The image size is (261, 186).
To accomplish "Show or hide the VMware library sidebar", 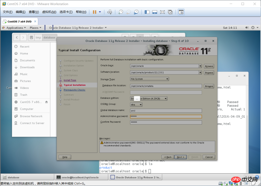I will pos(147,12).
